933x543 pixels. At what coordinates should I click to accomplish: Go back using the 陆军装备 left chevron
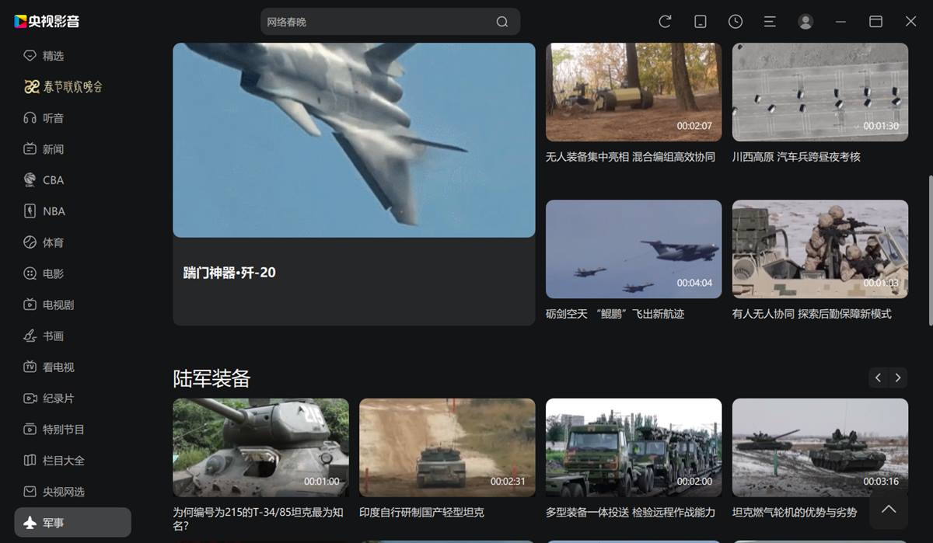tap(877, 378)
